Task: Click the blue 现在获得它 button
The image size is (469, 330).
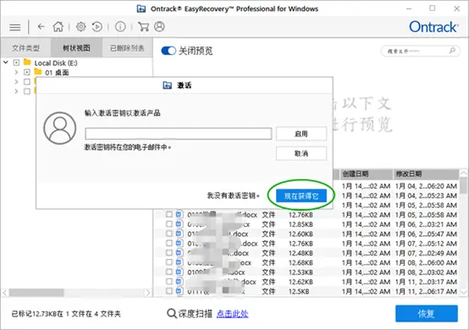Action: pos(301,196)
